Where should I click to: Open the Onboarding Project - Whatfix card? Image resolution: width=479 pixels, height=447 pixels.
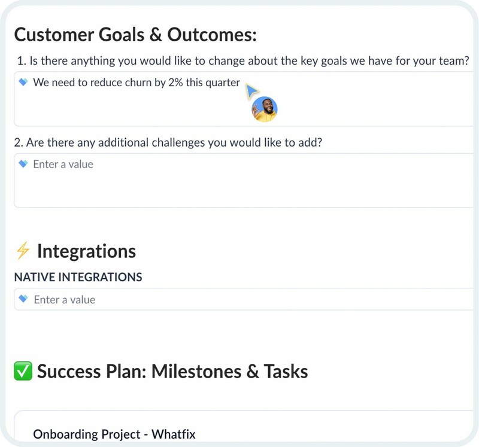[x=244, y=426]
